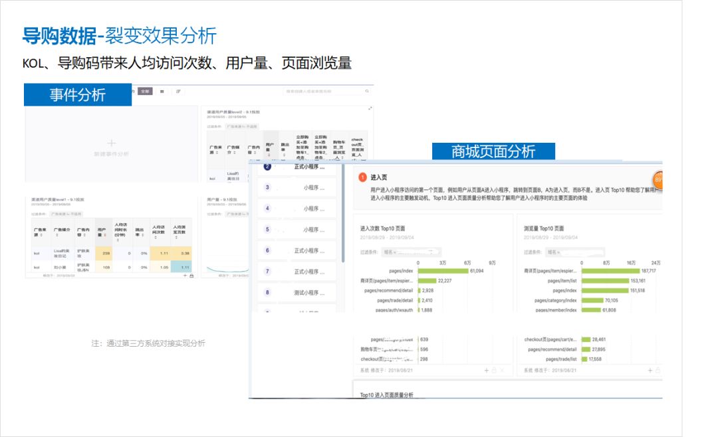Click the grid view icon in top toolbar
Viewport: 718px width, 437px height.
point(162,91)
